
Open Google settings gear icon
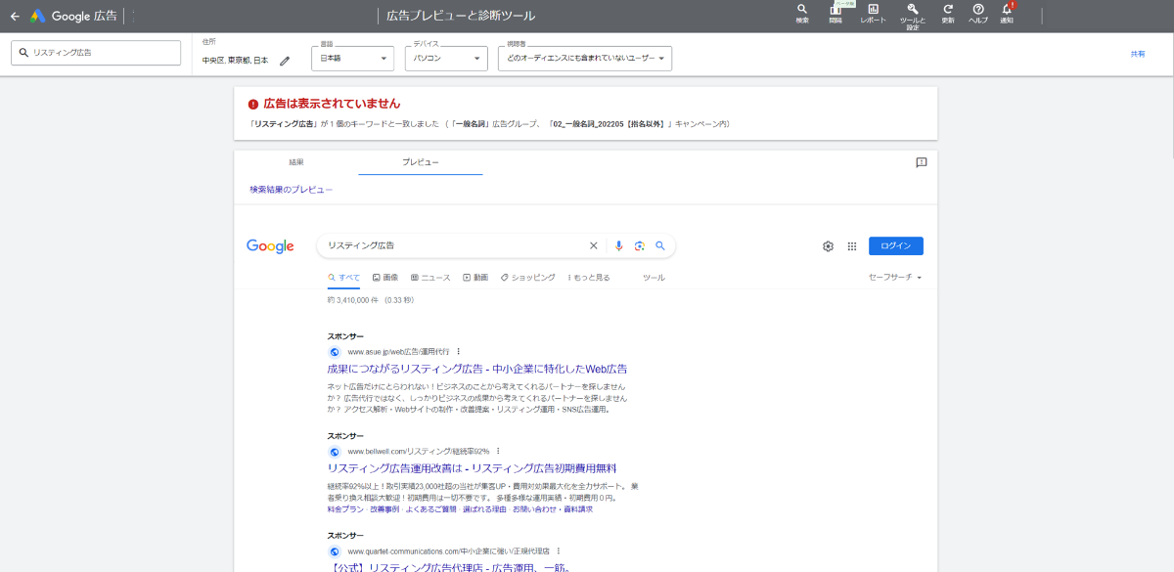tap(828, 246)
